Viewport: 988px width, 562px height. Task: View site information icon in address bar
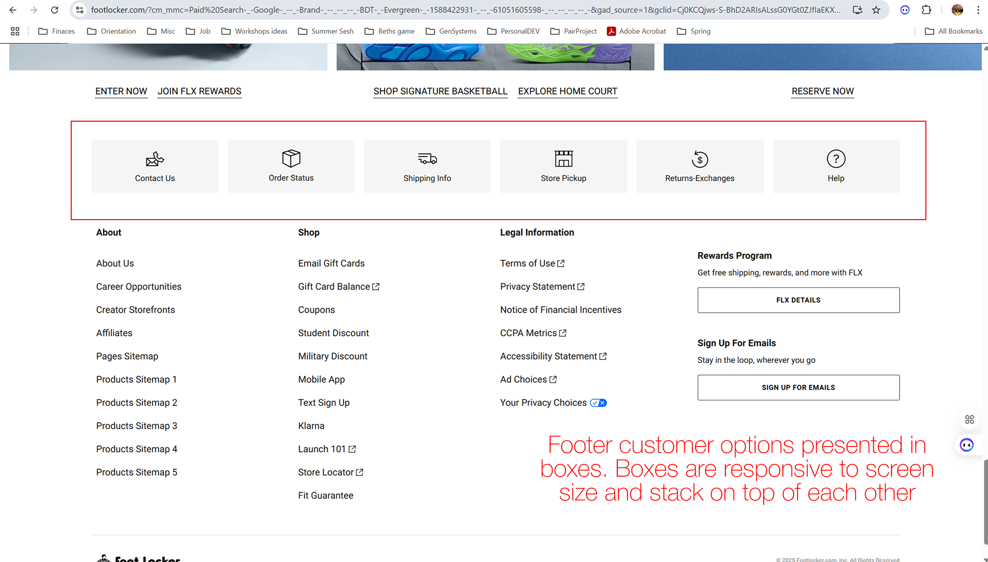tap(80, 10)
